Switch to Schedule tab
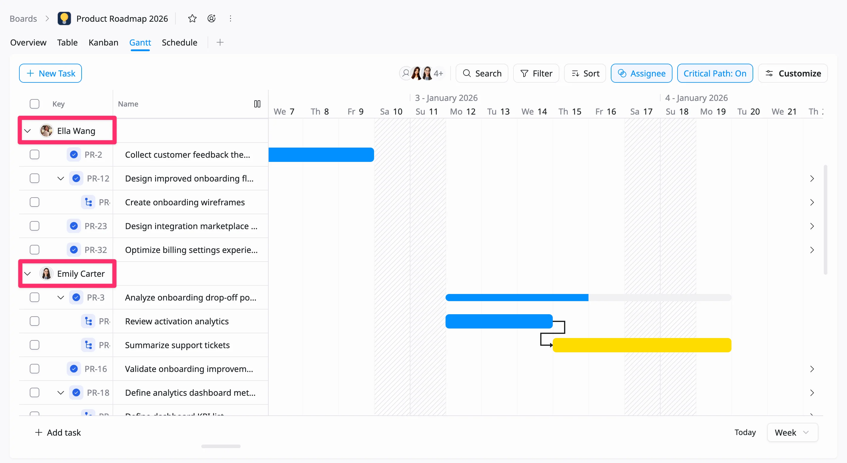This screenshot has height=463, width=847. coord(180,42)
